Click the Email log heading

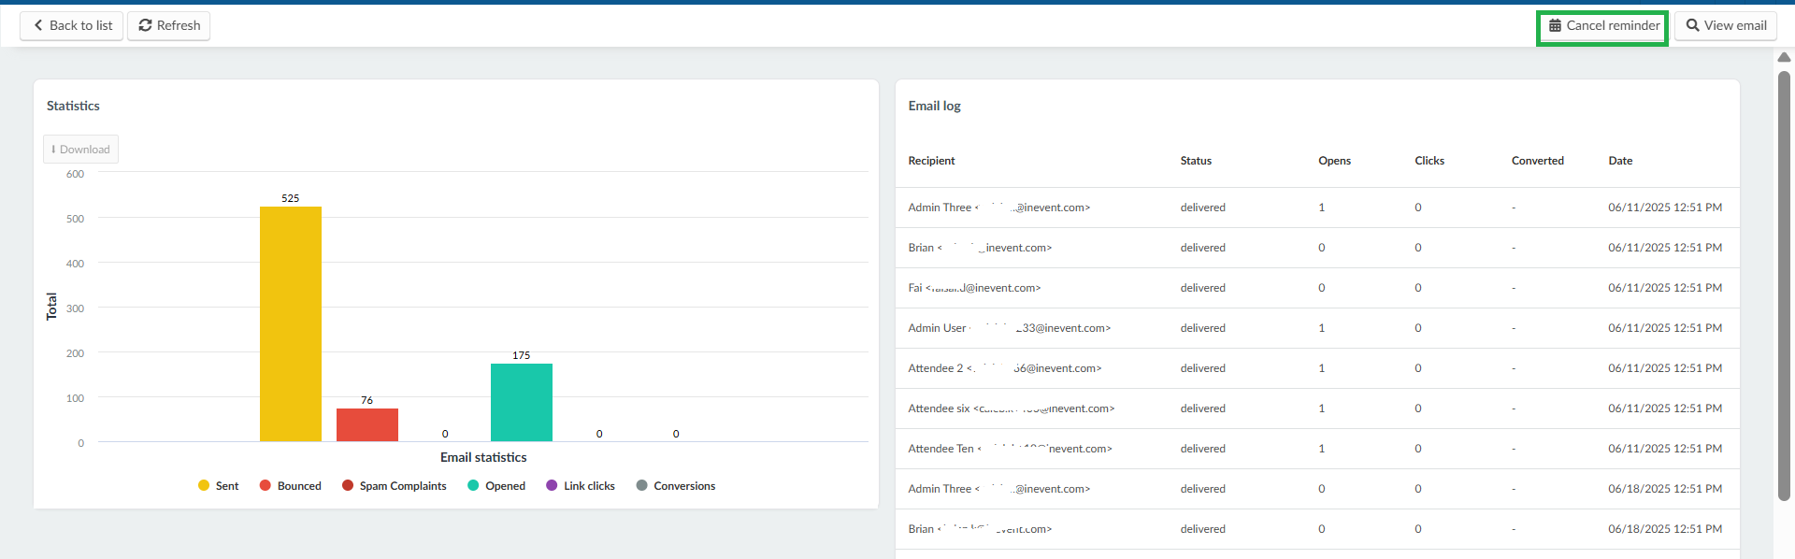point(934,106)
